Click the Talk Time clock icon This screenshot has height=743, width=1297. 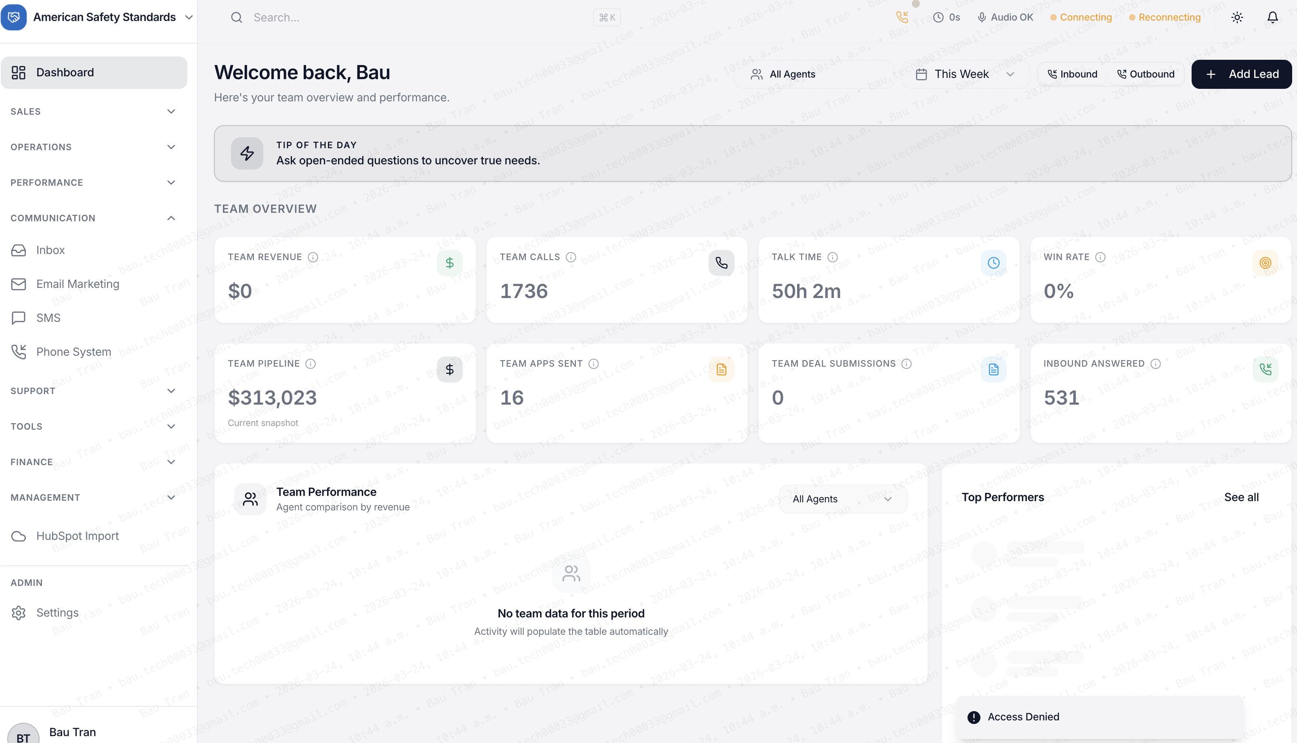[x=993, y=263]
